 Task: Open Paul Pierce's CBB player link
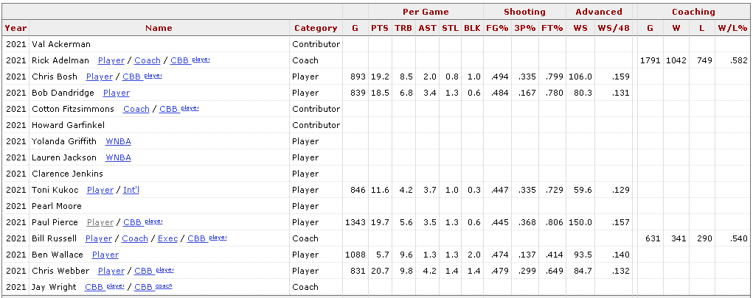143,222
